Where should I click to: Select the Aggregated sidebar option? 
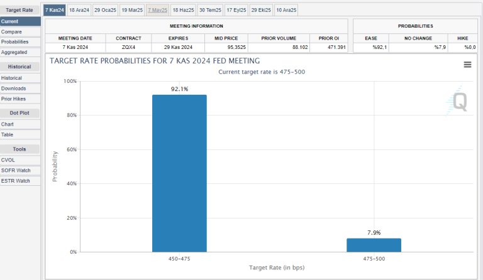pyautogui.click(x=14, y=52)
